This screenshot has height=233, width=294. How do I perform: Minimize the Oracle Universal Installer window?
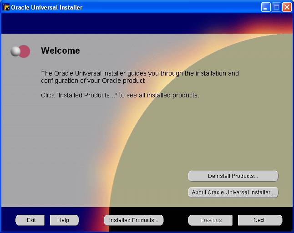coord(266,7)
